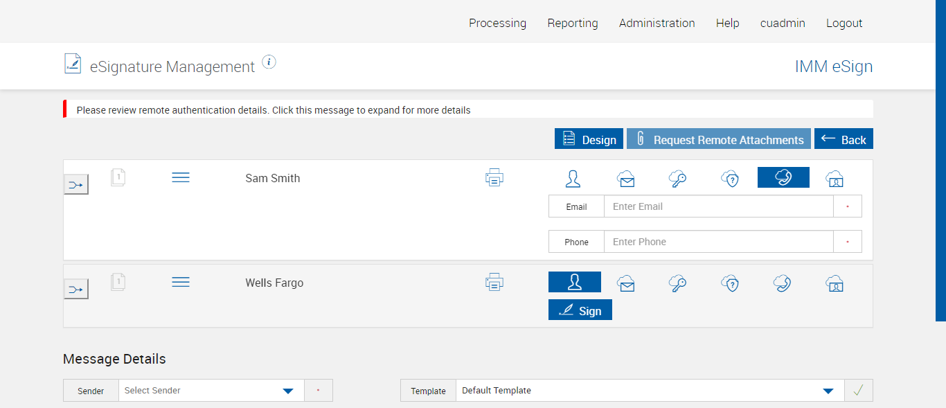Expand the Default Template dropdown

point(650,391)
